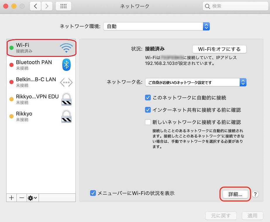Click the yellow status dot for Rikkyo...VPN EDU

click(x=11, y=99)
